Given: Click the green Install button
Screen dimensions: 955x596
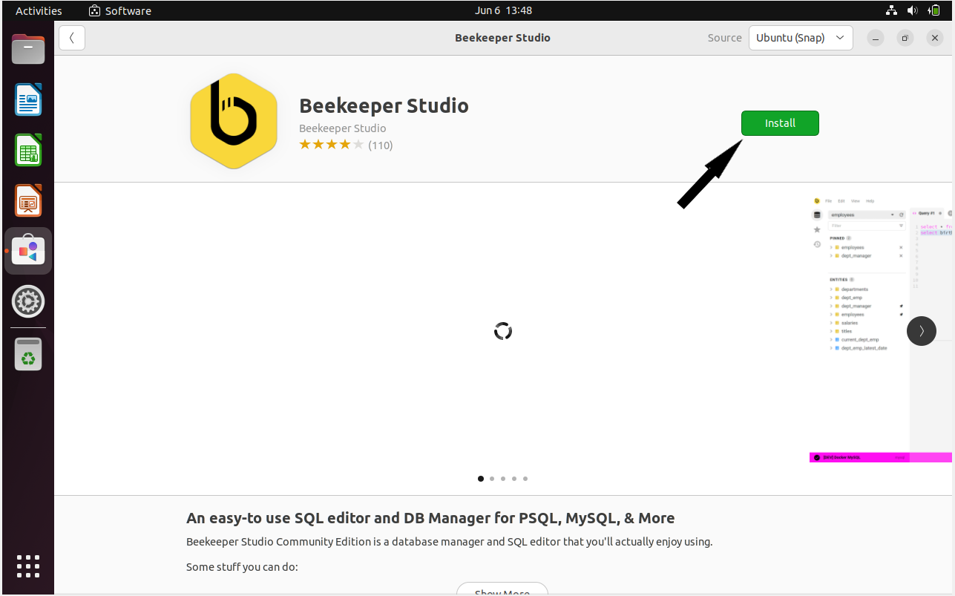Looking at the screenshot, I should (780, 123).
